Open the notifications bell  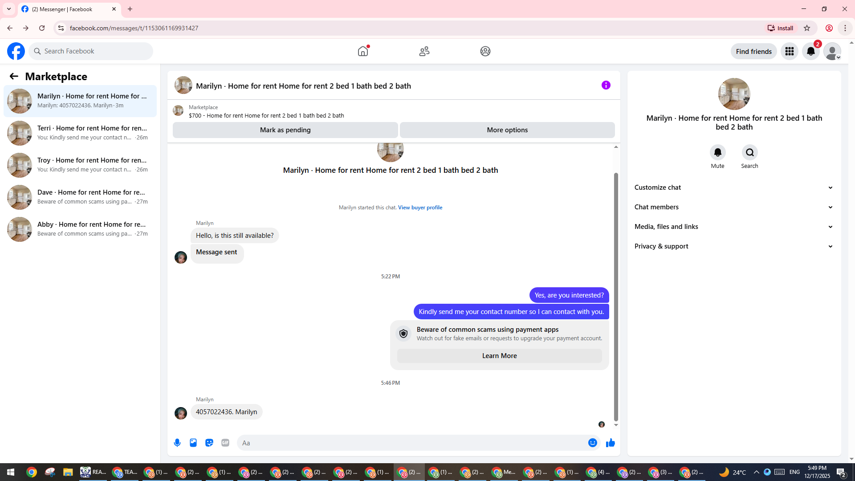click(810, 51)
